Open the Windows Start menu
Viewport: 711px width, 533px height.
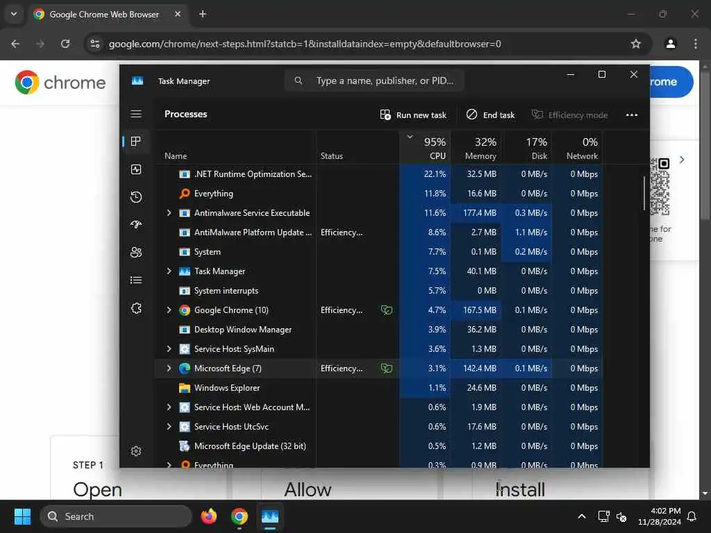pos(22,516)
